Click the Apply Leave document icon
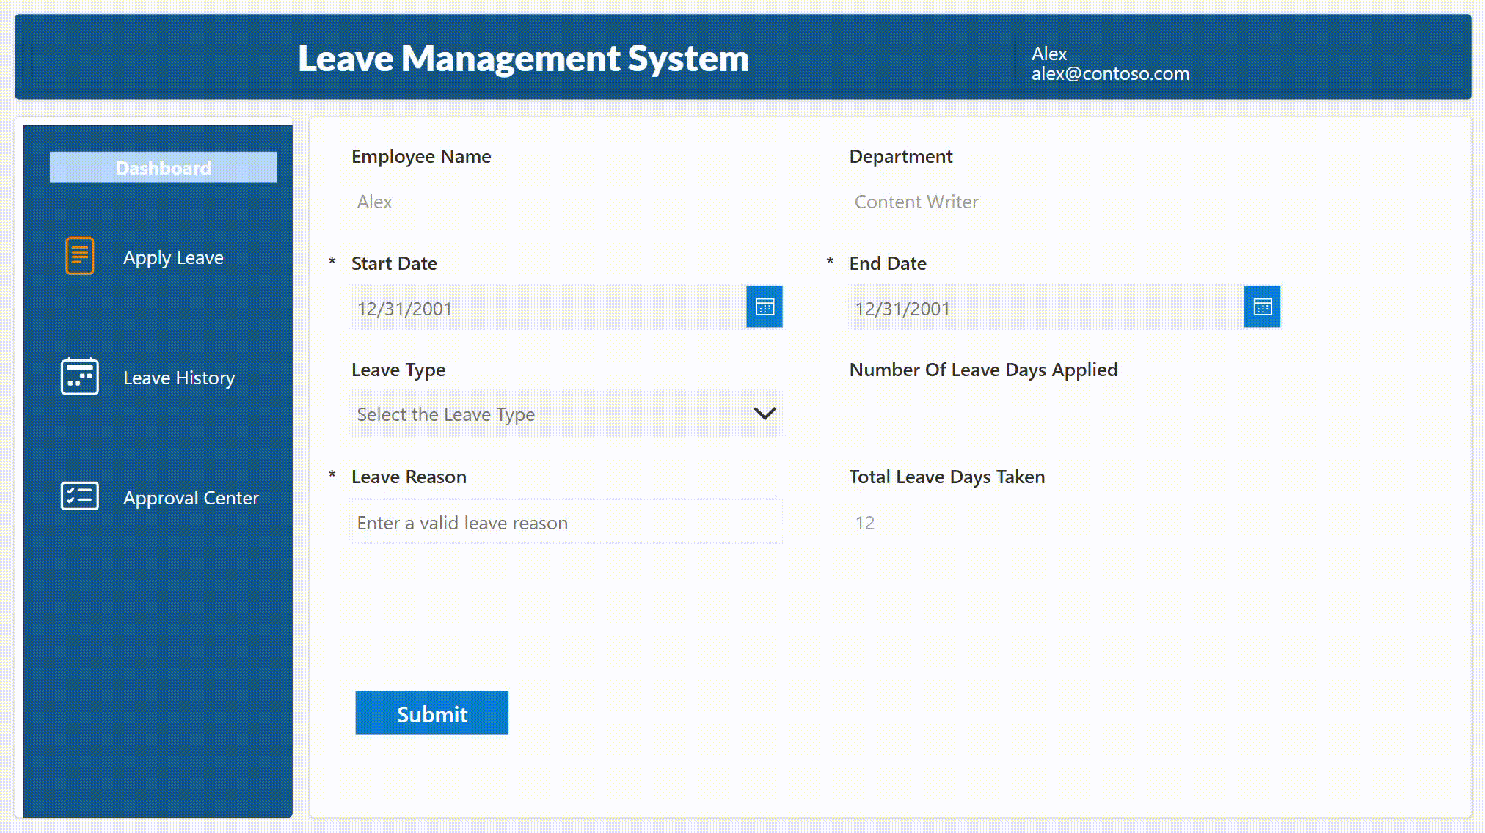 [x=79, y=256]
